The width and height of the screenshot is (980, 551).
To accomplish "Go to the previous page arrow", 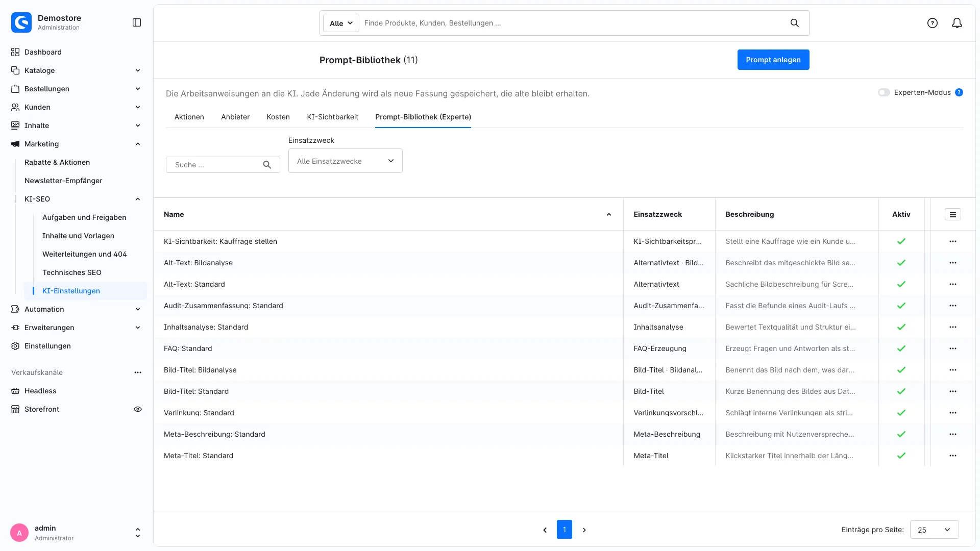I will pos(545,530).
